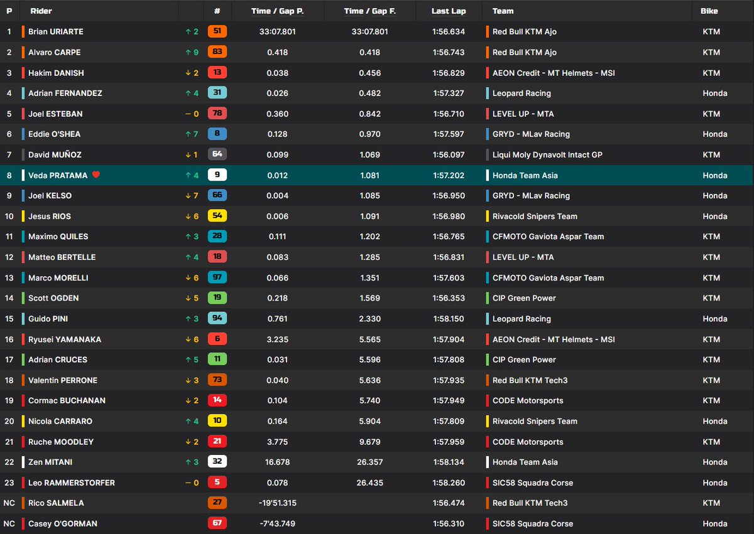The image size is (754, 534).
Task: Click the orange number 73 badge
Action: 217,380
